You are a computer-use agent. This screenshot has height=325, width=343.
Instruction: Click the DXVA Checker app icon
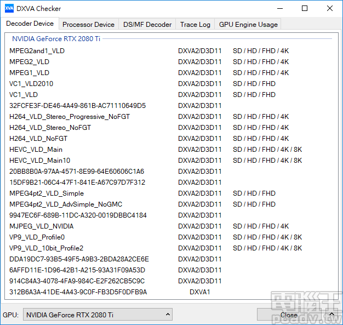coord(9,9)
